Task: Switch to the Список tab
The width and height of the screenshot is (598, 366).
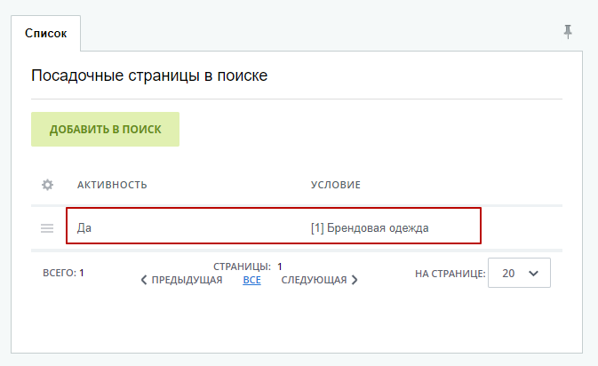Action: pos(45,33)
